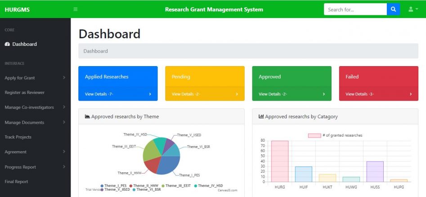Expand the Apply for Grant menu
The width and height of the screenshot is (426, 197).
20,78
